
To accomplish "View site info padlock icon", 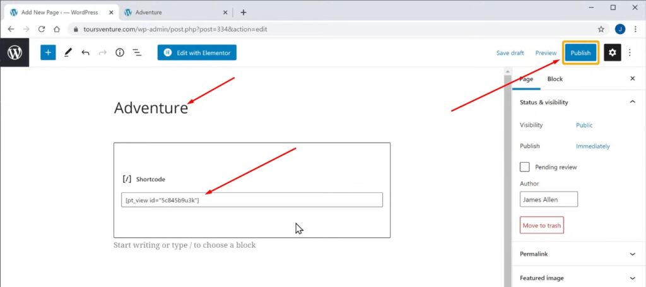I will [75, 30].
